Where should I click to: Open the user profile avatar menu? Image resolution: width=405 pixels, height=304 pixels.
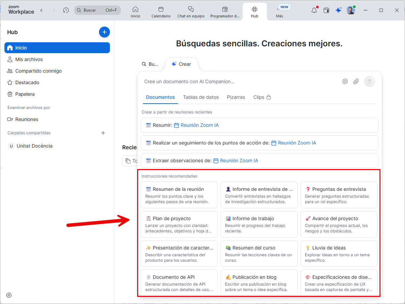click(351, 10)
